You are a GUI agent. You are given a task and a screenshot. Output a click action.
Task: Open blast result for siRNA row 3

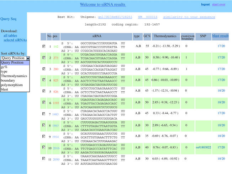click(221, 69)
